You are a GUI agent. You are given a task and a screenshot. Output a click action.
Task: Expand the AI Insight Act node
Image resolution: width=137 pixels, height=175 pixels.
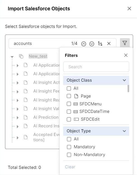click(18, 83)
